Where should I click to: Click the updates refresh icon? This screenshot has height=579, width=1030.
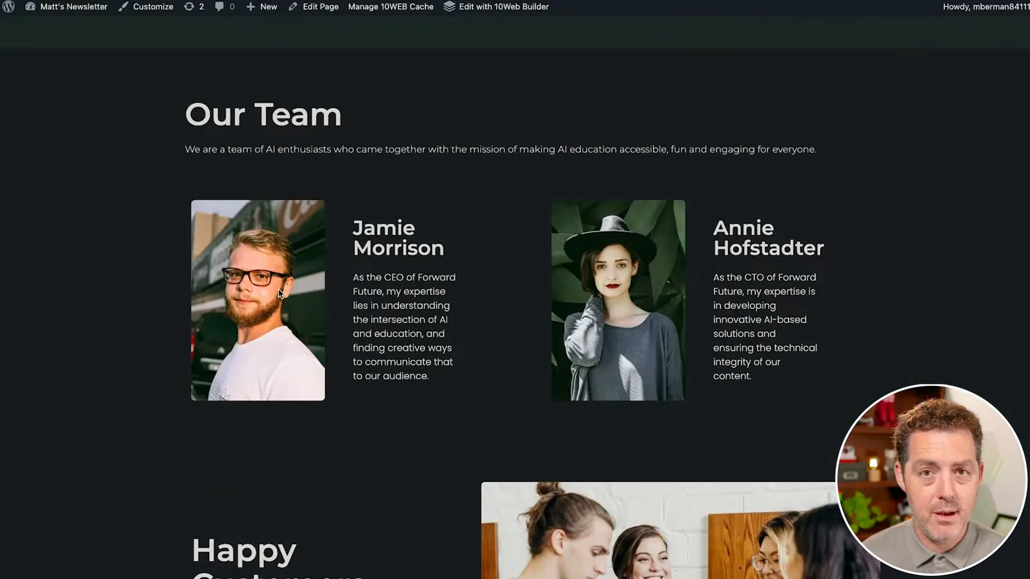pyautogui.click(x=189, y=6)
